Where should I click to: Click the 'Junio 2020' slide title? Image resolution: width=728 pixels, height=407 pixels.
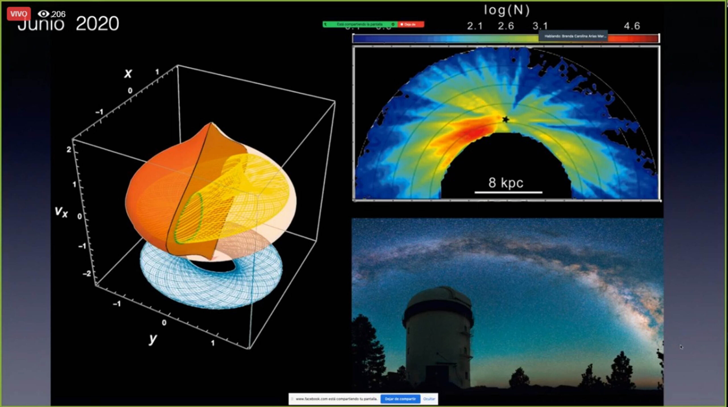tap(68, 24)
